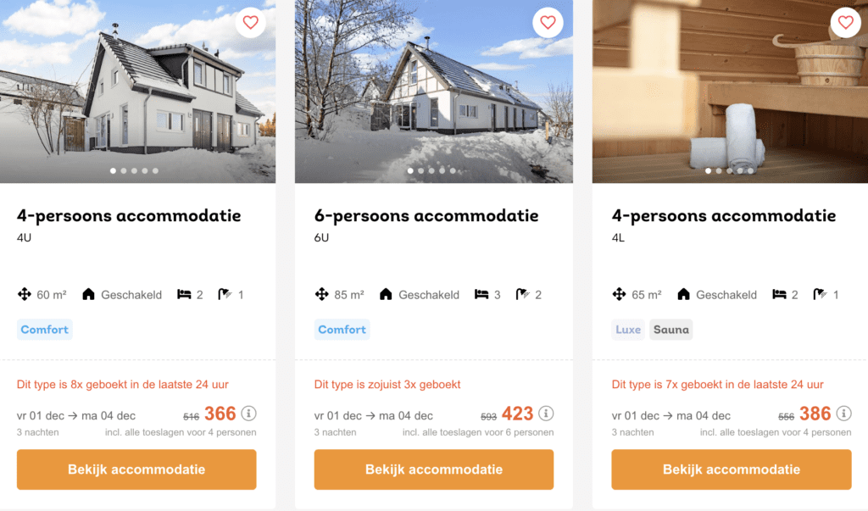View the 4U accommodation via Bekijk accommodatie
Screen dimensions: 868x511
click(x=136, y=469)
